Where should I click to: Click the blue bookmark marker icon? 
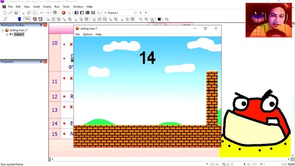click(19, 19)
